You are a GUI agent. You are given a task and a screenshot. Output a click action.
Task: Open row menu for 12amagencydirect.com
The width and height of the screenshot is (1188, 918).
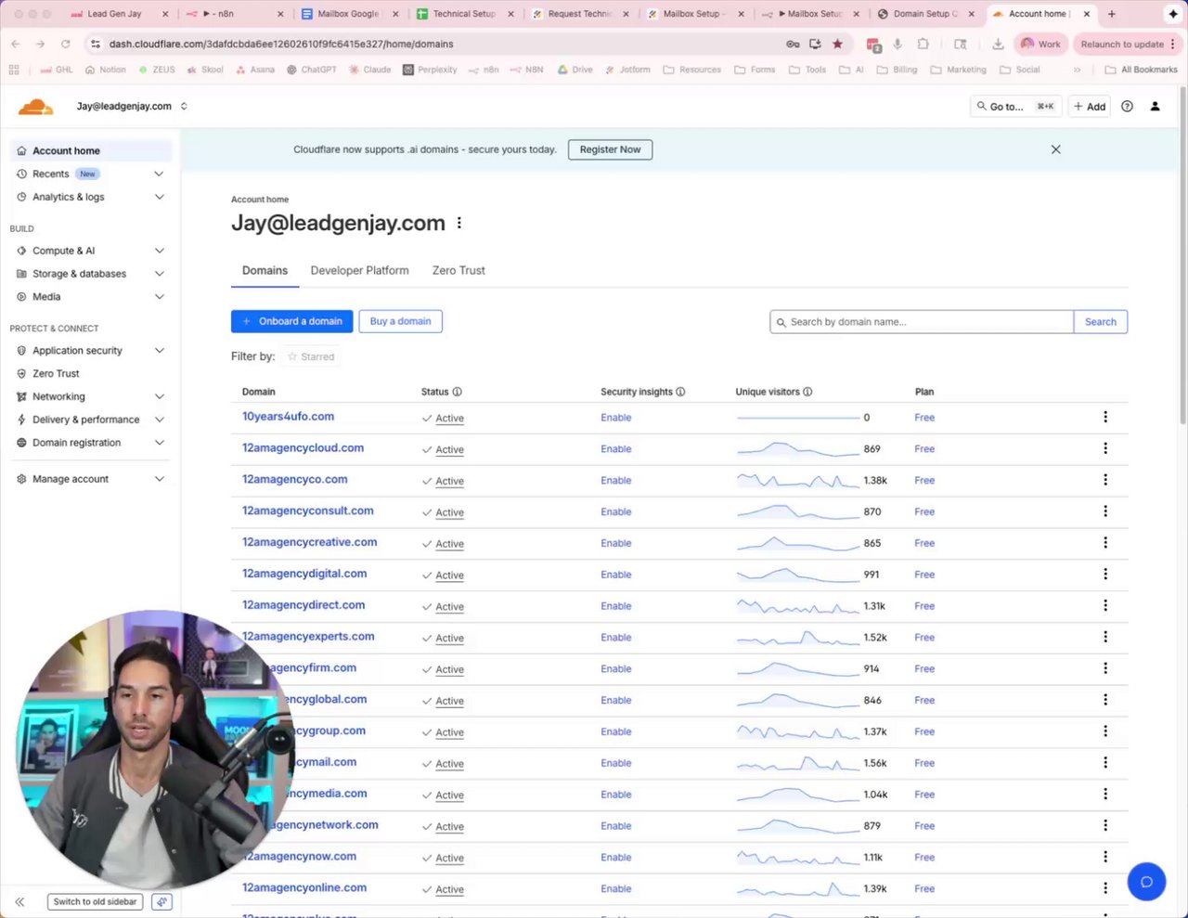(1105, 606)
